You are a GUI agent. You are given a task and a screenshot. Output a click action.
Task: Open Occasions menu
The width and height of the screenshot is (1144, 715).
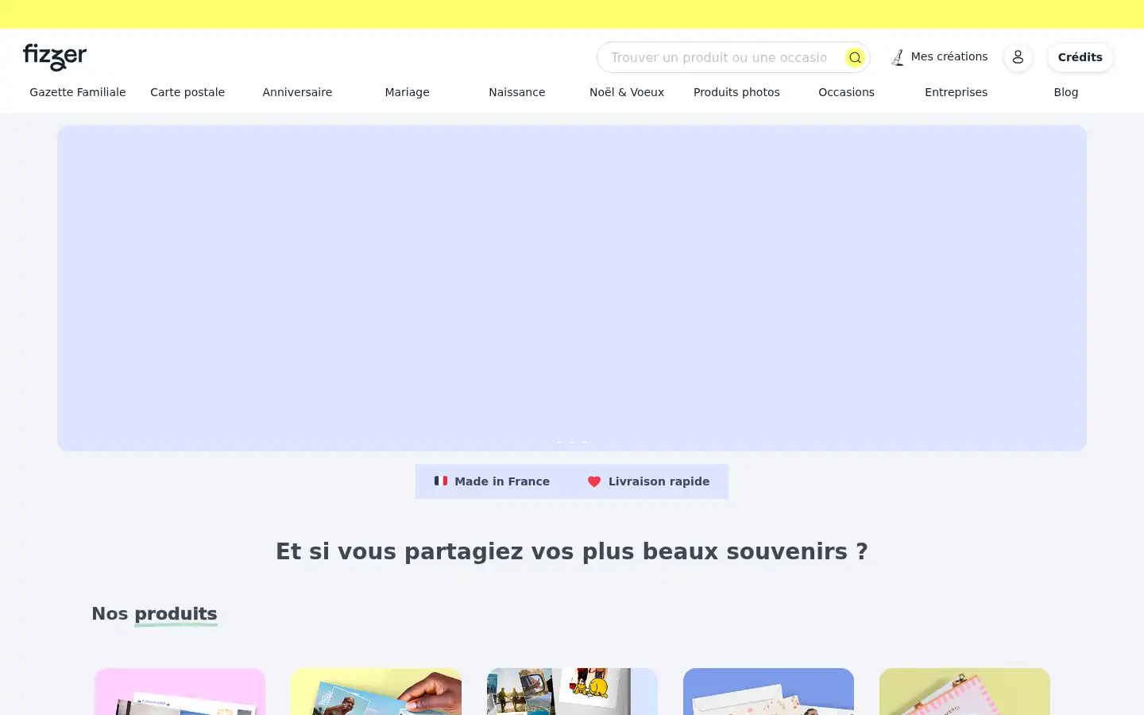pyautogui.click(x=846, y=92)
